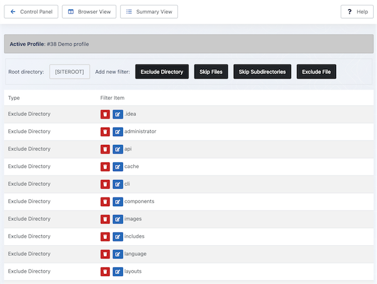Delete the cache directory filter
The width and height of the screenshot is (377, 284).
(105, 167)
